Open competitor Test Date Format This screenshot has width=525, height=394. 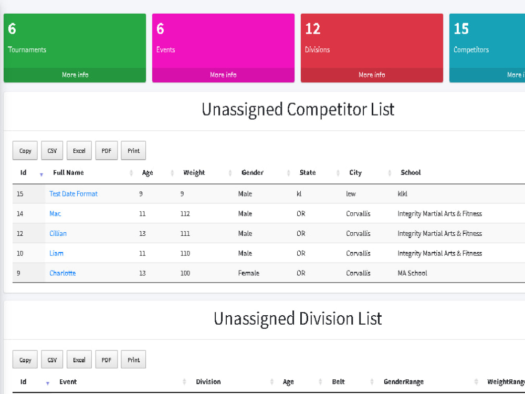[x=73, y=194]
